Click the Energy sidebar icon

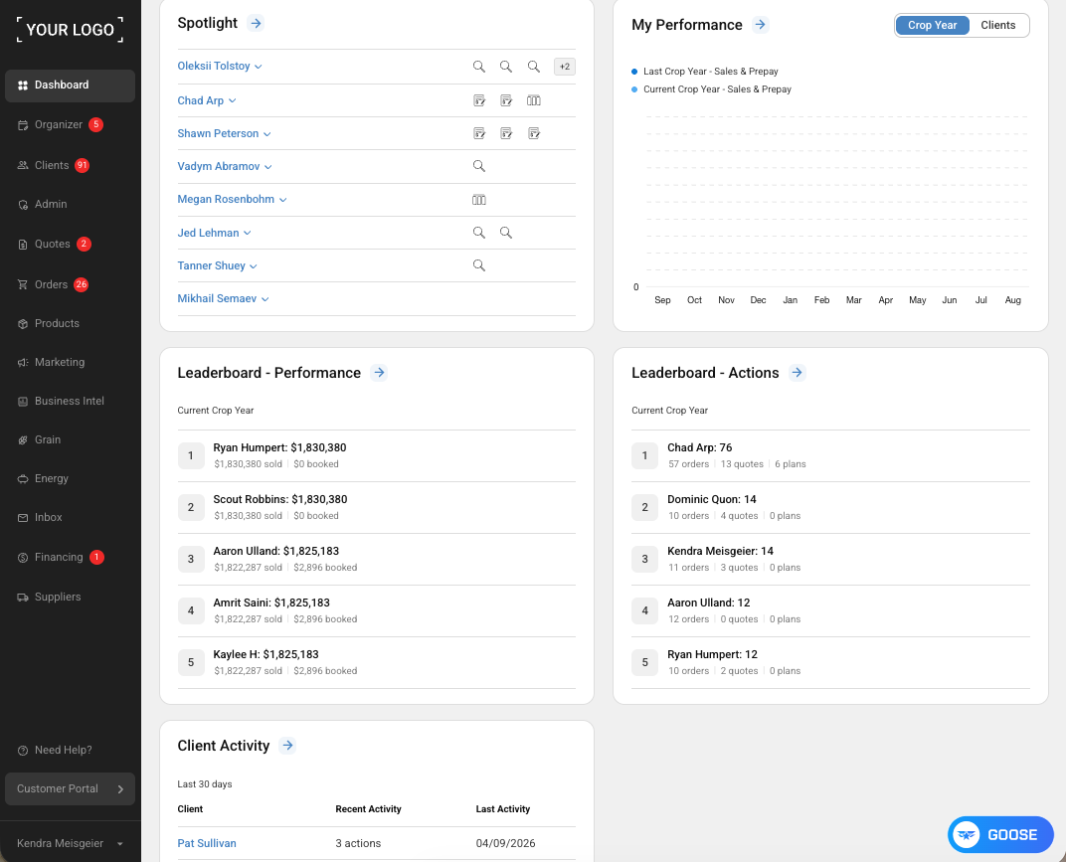coord(23,478)
